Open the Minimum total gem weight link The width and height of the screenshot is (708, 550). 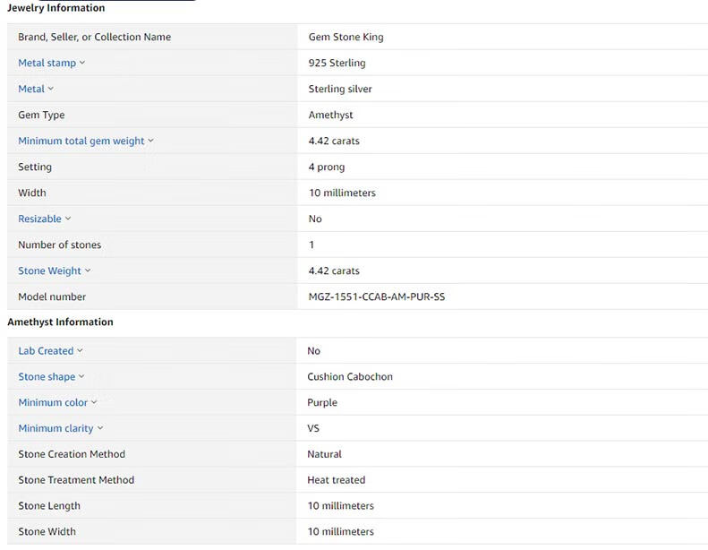pyautogui.click(x=81, y=141)
